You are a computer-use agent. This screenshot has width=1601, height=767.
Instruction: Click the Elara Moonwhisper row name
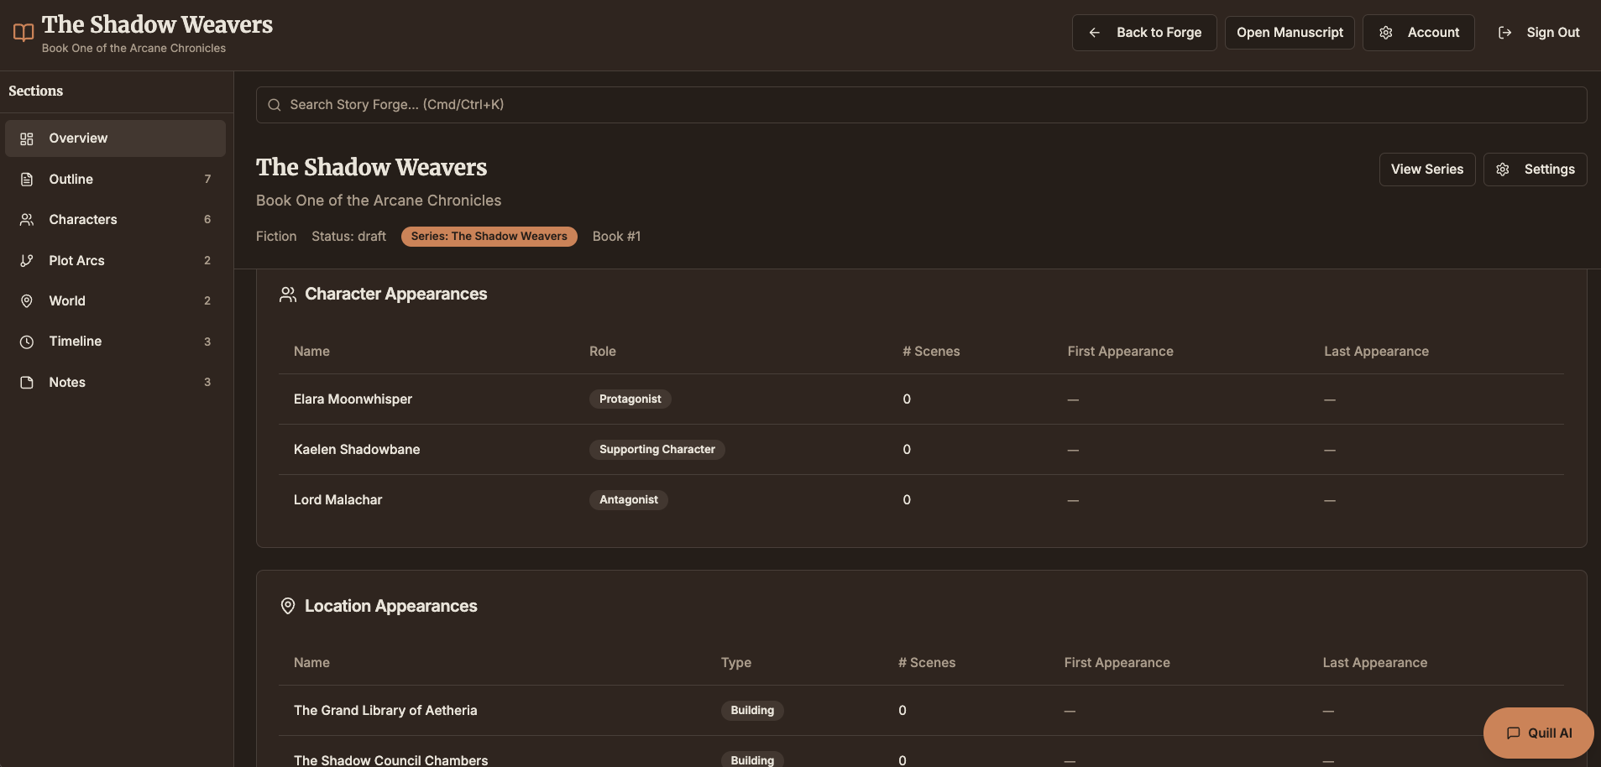[x=353, y=399]
